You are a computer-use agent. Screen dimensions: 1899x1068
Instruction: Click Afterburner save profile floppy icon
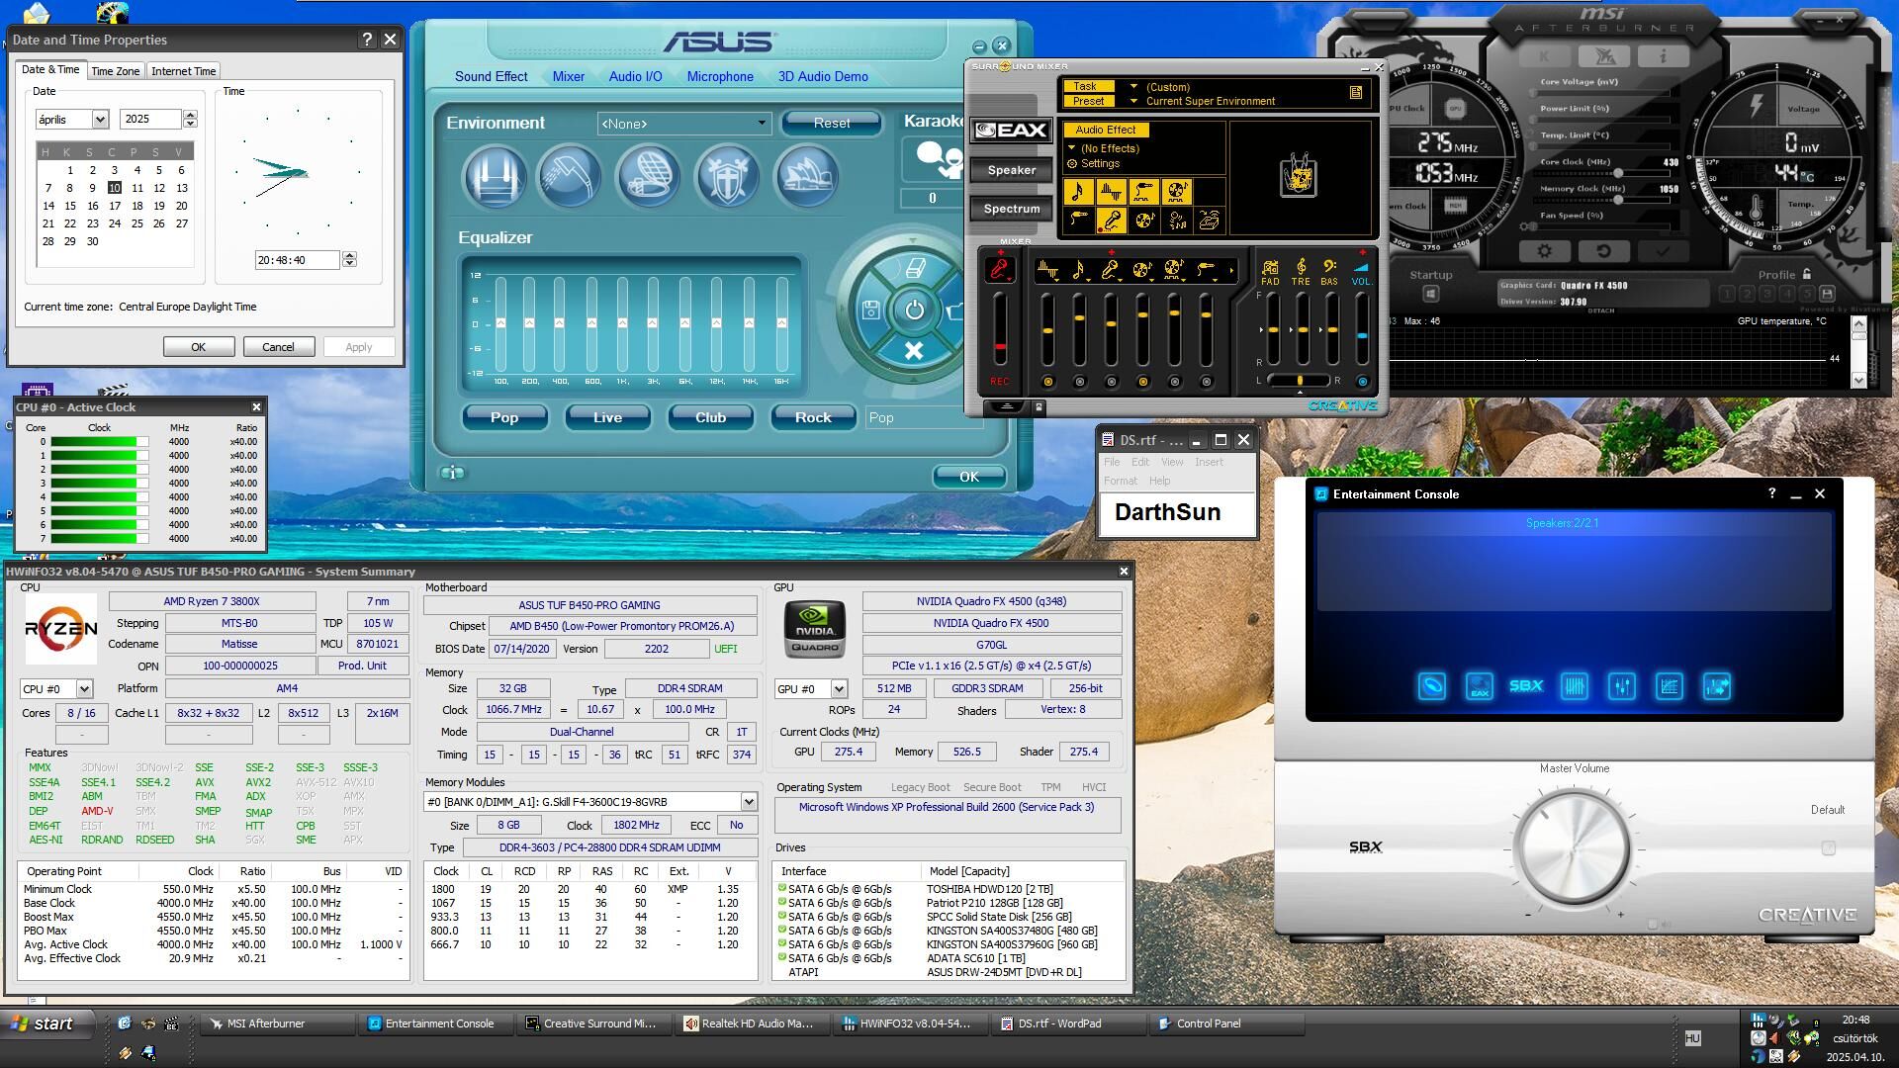1827,294
